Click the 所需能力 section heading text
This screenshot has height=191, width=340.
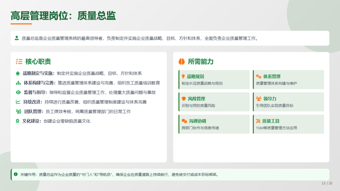[x=201, y=62]
